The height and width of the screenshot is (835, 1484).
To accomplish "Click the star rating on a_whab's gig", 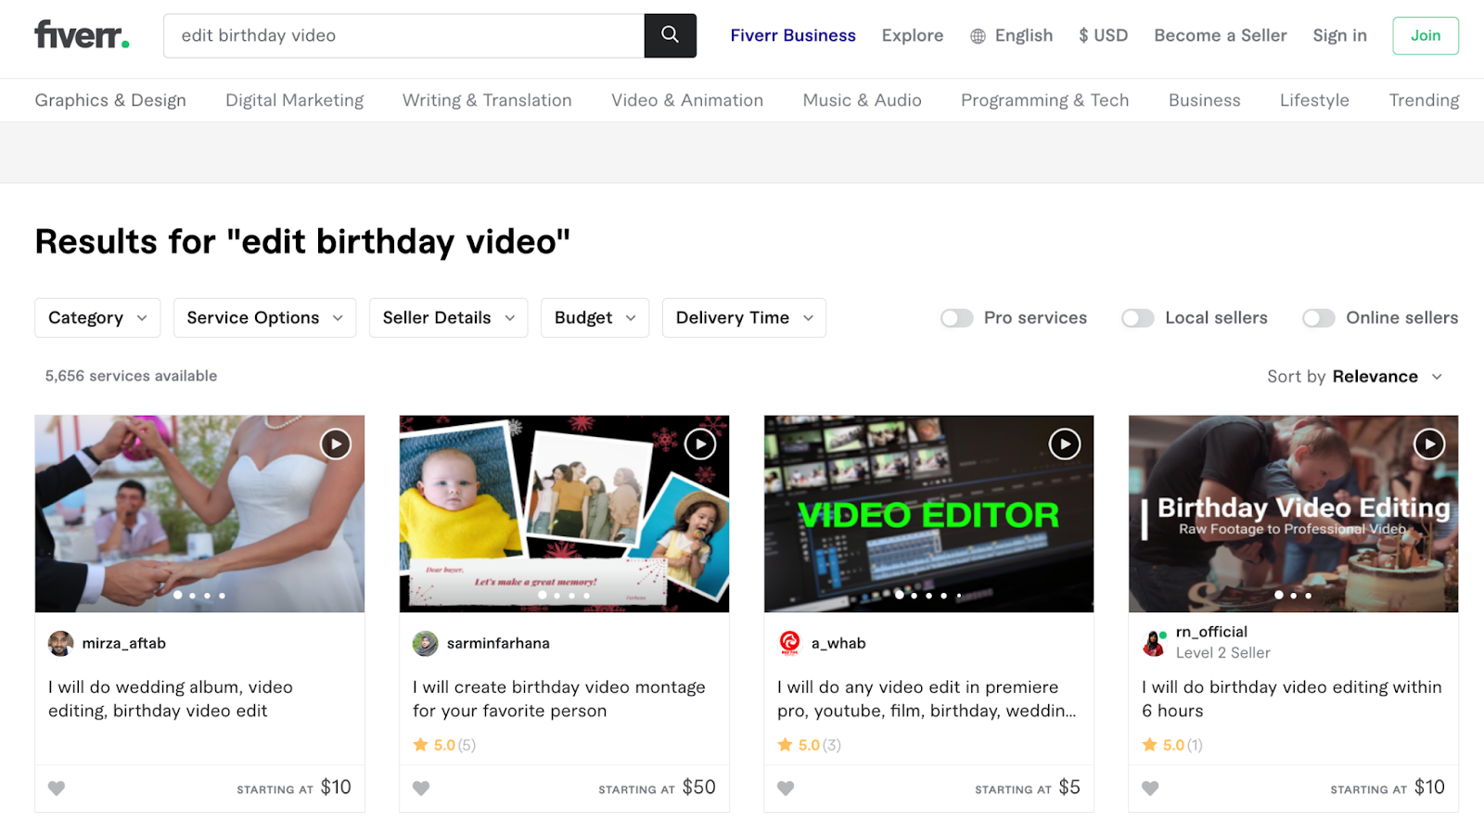I will pyautogui.click(x=809, y=745).
